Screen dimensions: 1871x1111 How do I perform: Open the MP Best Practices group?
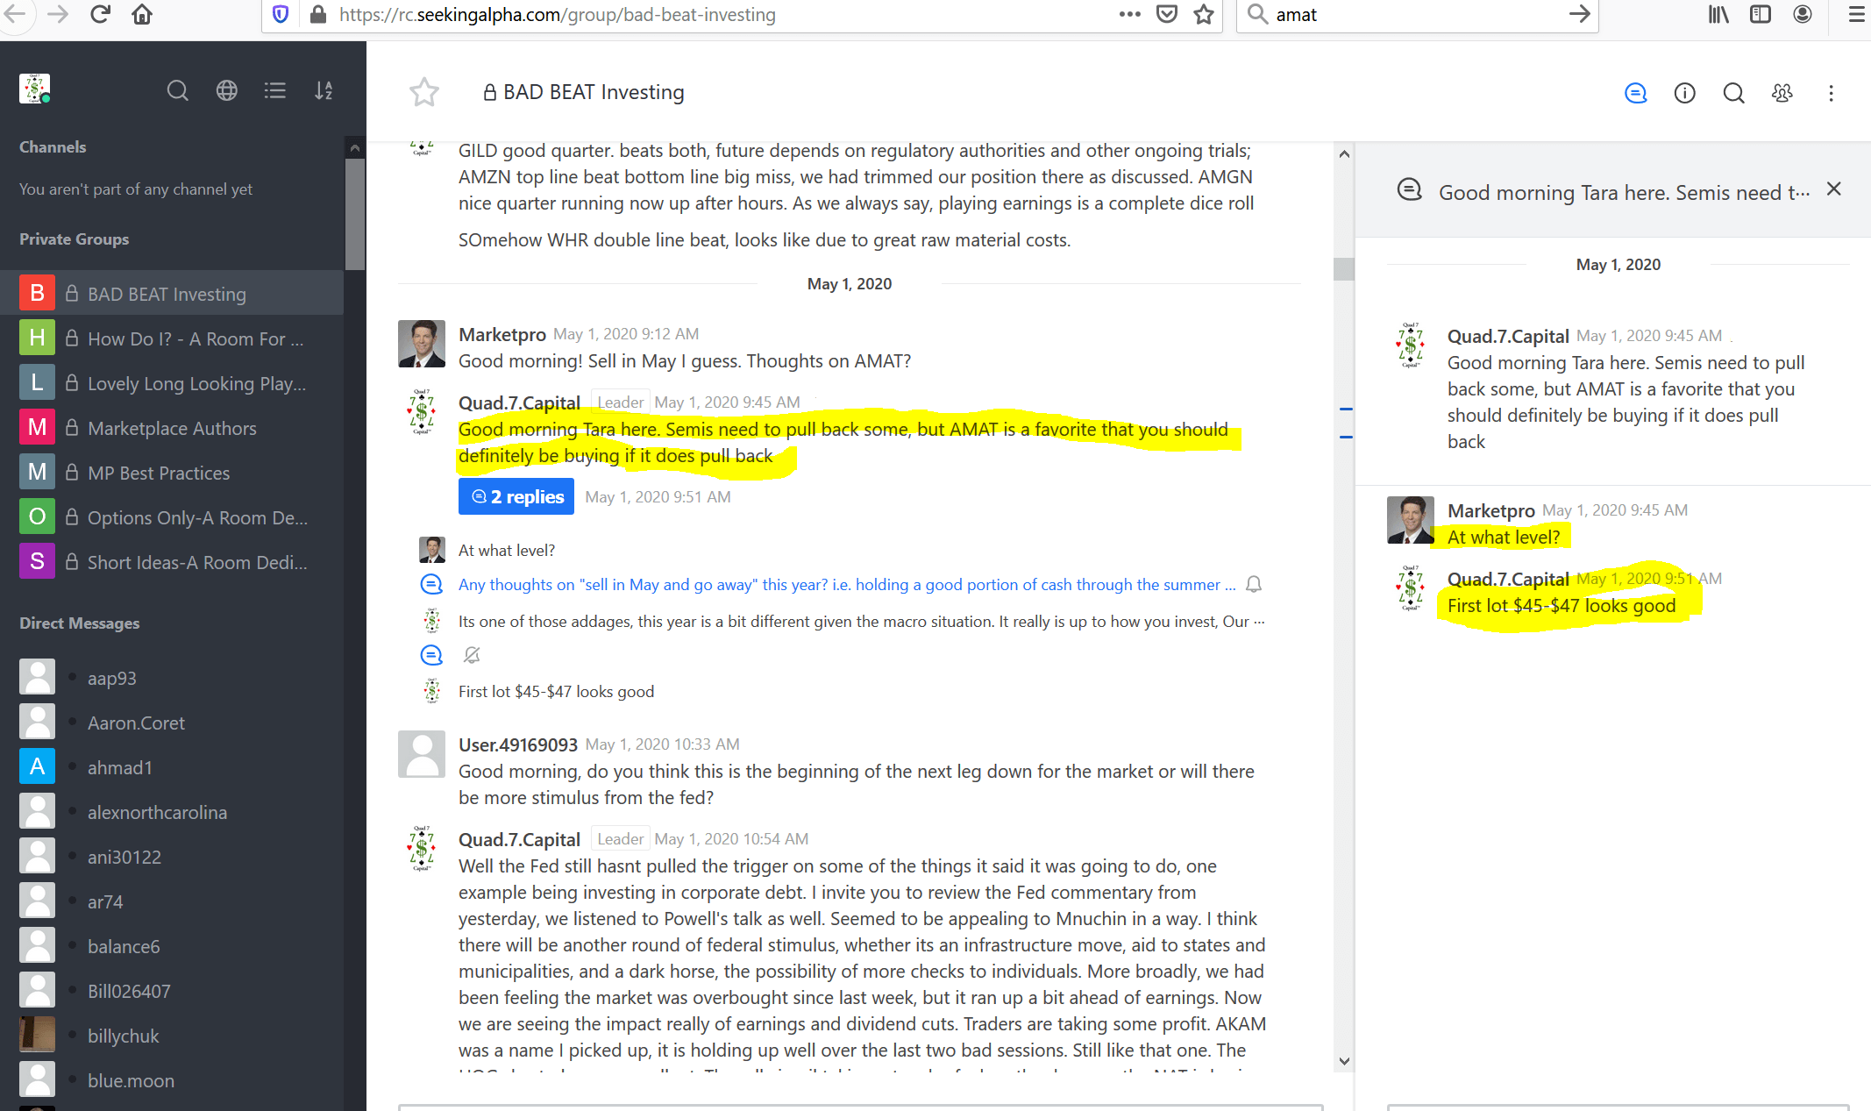(x=172, y=472)
